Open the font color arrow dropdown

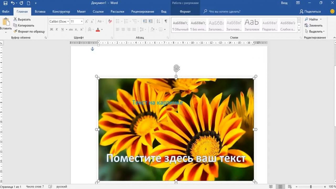click(102, 29)
